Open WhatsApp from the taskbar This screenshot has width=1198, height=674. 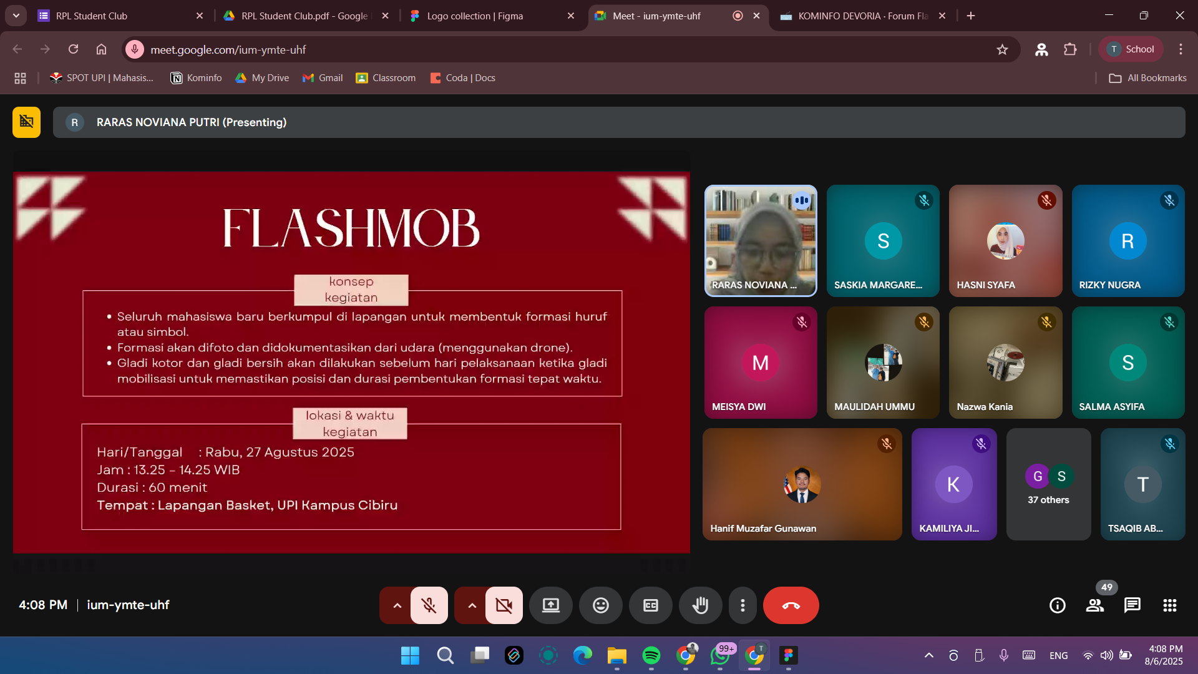pos(720,656)
